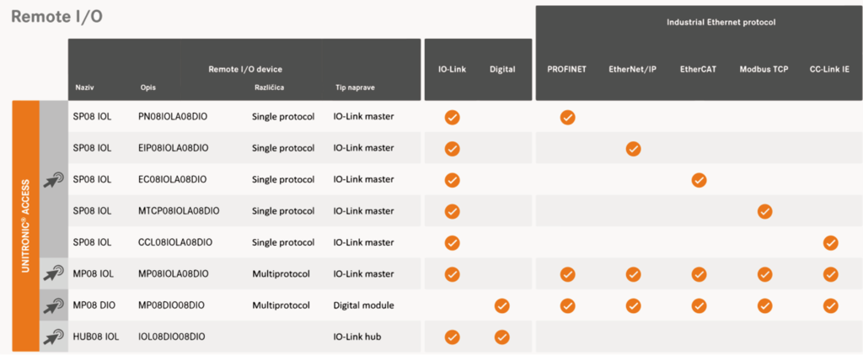Click the Digital checkmark in HUB08 IOL row
Screen dimensions: 863x355
pos(502,336)
